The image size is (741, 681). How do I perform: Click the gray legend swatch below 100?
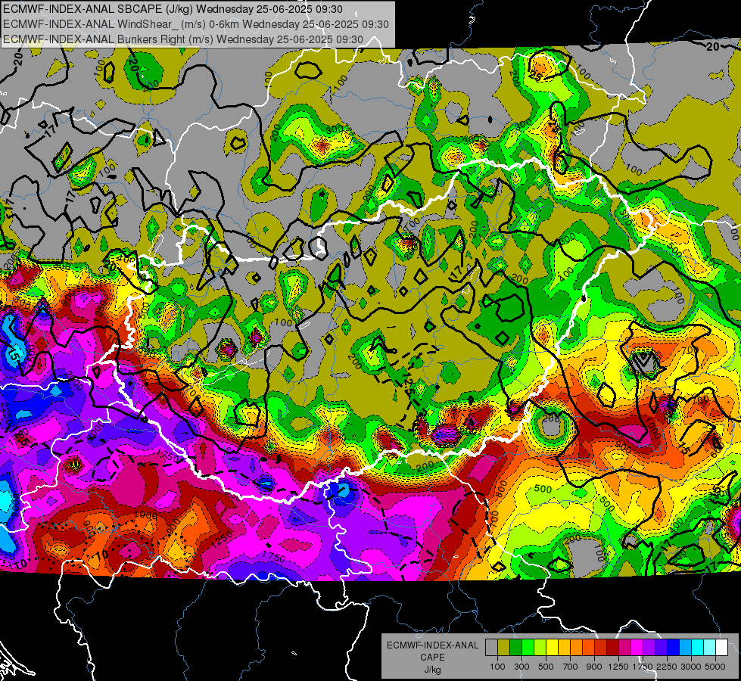(491, 648)
